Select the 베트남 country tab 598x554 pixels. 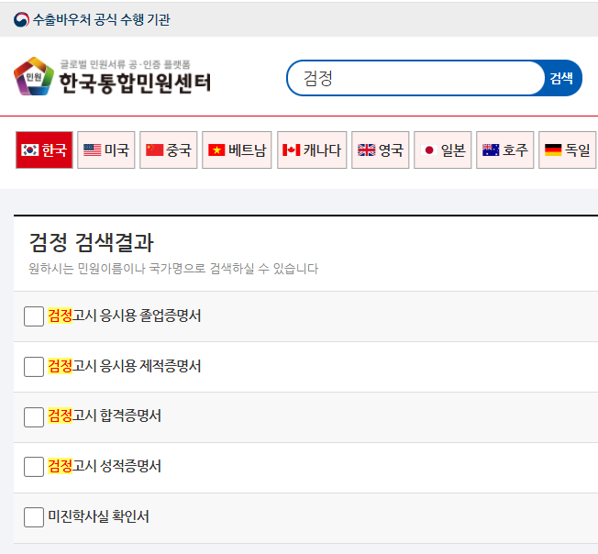(x=237, y=150)
